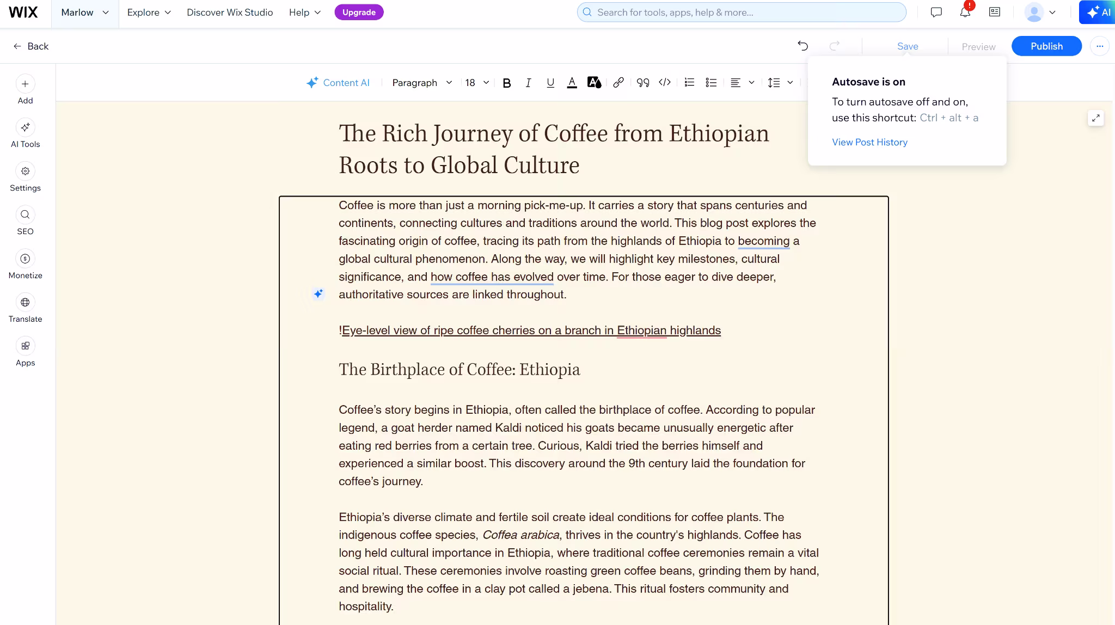Screen dimensions: 1115x625
Task: Click the Wix logo
Action: pyautogui.click(x=23, y=12)
